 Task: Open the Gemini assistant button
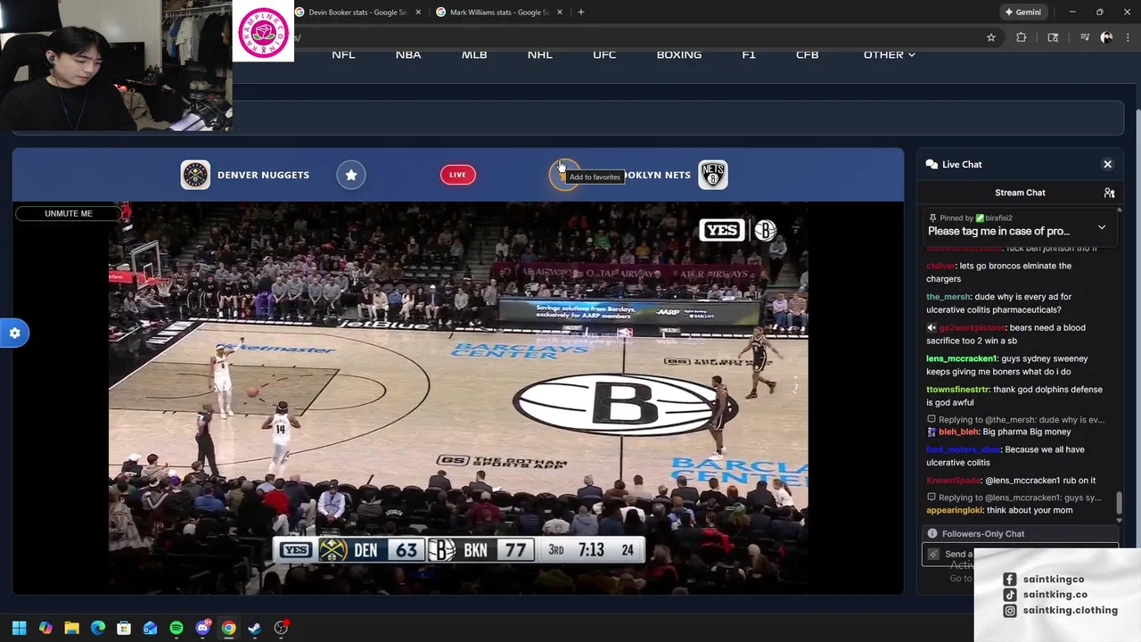(x=1022, y=12)
